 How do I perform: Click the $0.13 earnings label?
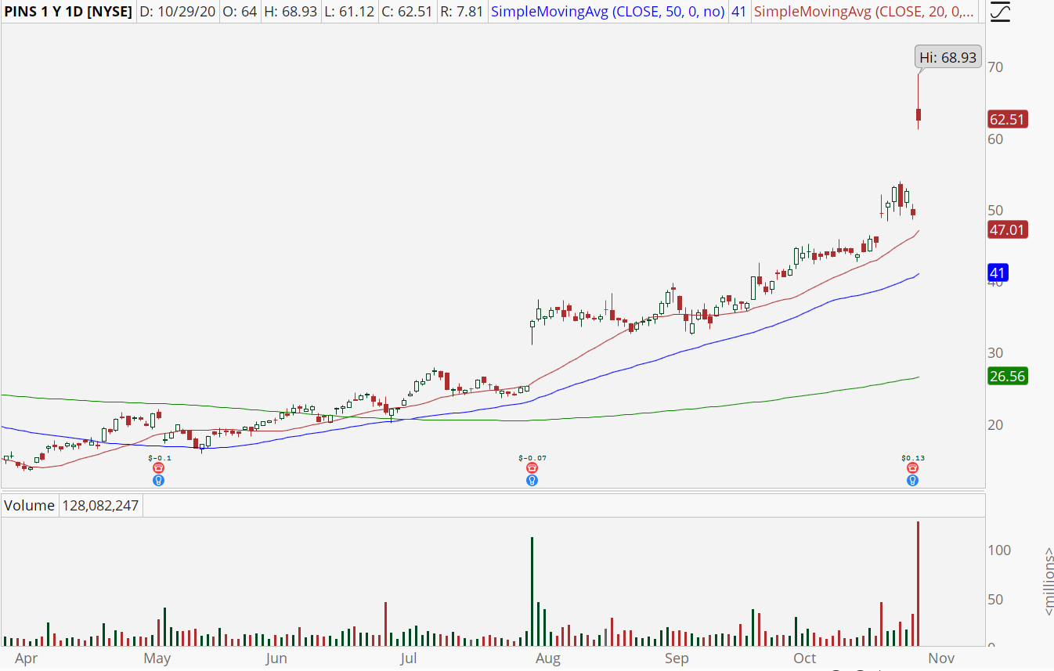coord(912,457)
